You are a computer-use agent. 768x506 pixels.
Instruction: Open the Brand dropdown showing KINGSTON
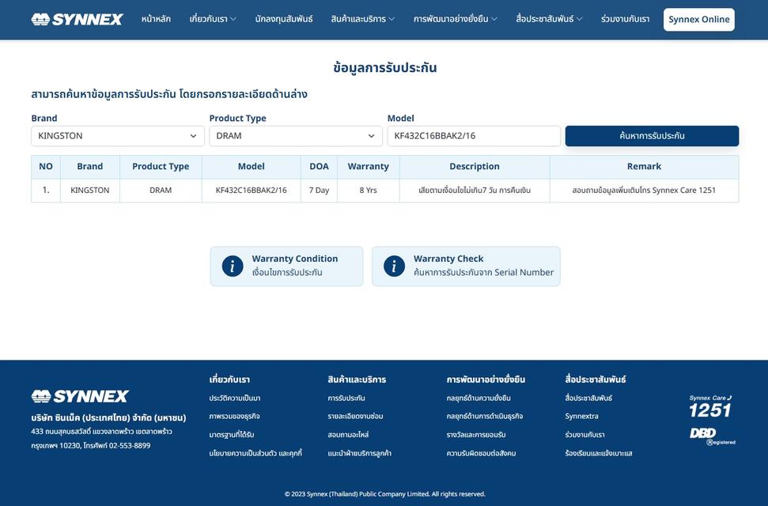point(118,136)
